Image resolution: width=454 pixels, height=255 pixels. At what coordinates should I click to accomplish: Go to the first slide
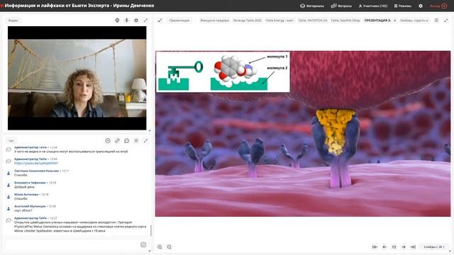[x=375, y=247]
